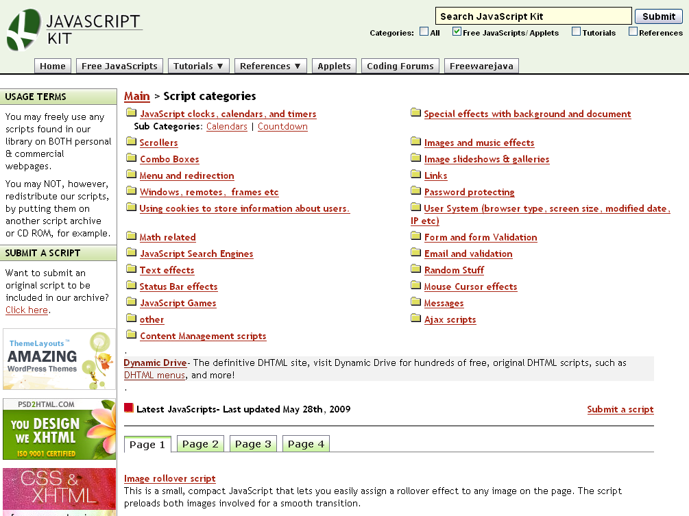Click folder icon beside Scrollers
The height and width of the screenshot is (516, 689).
(x=132, y=142)
